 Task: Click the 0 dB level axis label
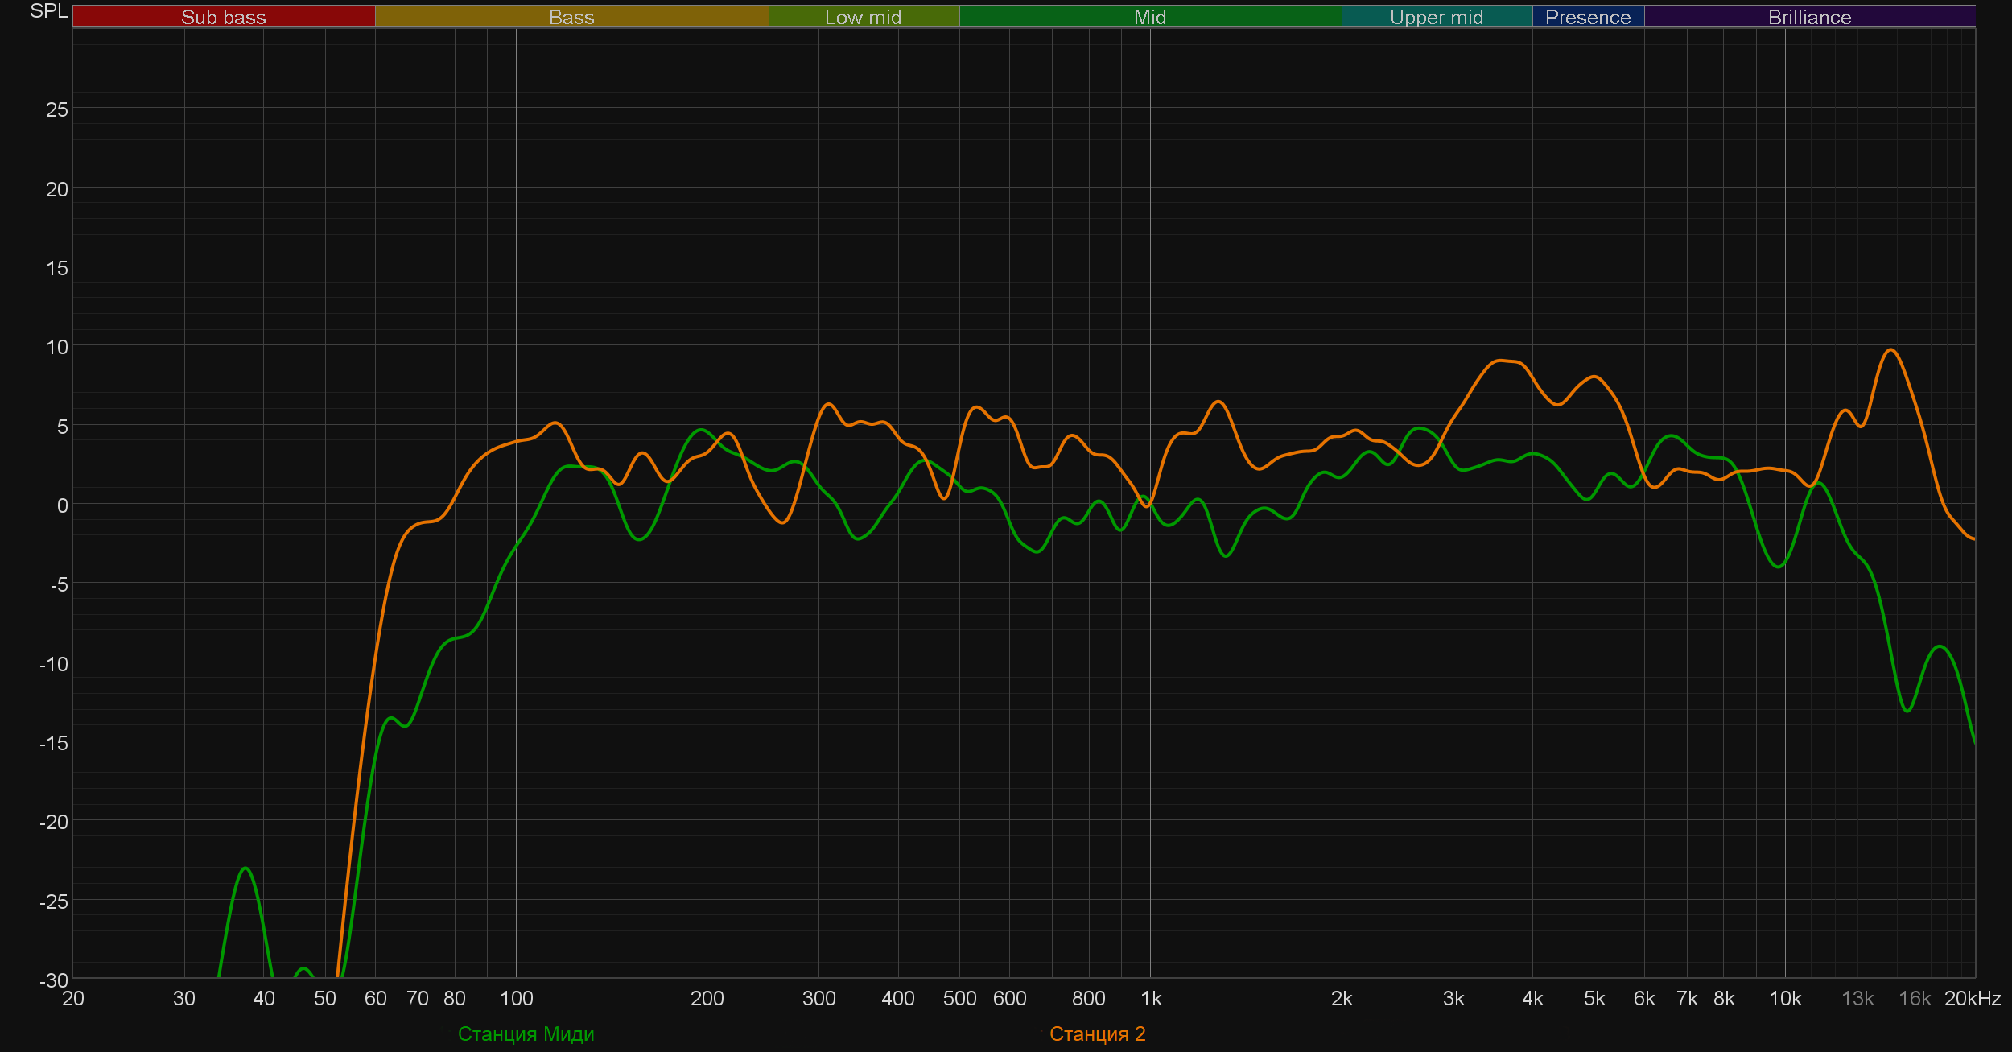point(62,505)
